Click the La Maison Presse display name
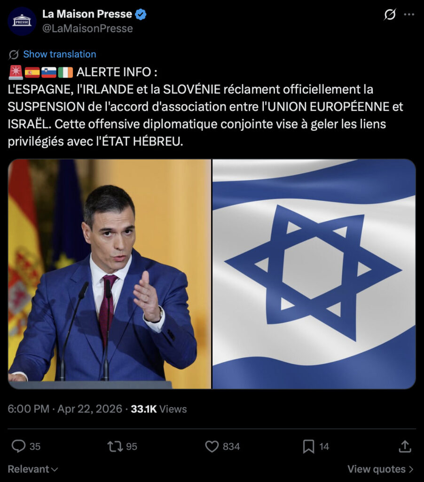This screenshot has width=424, height=482. pos(87,14)
